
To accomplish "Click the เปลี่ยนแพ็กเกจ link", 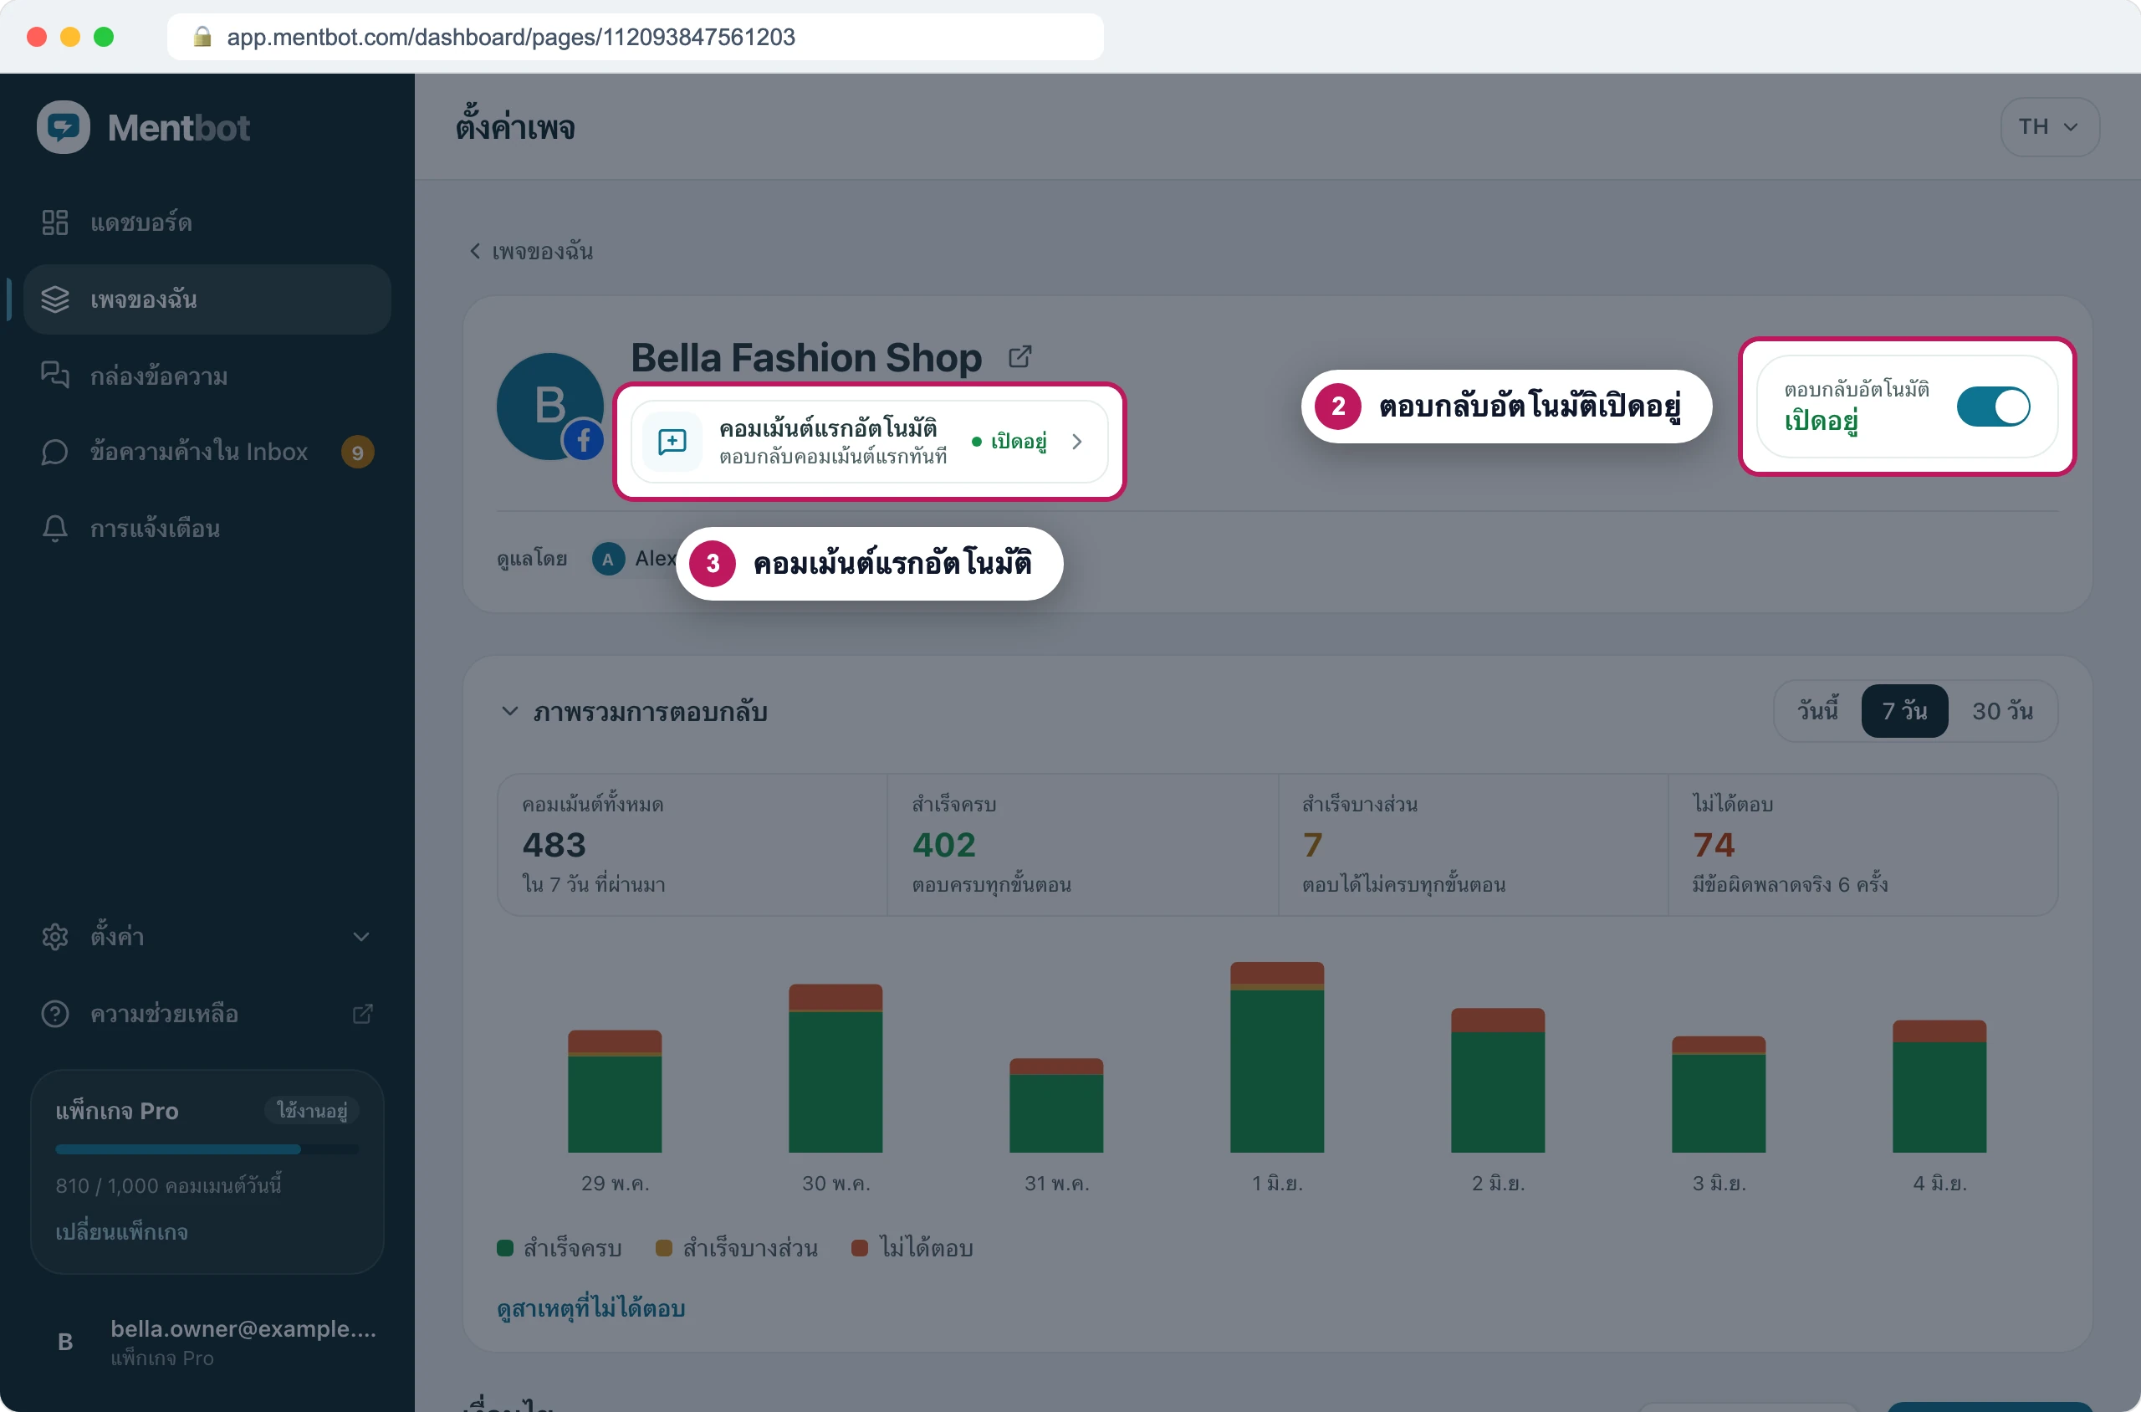I will pos(121,1232).
